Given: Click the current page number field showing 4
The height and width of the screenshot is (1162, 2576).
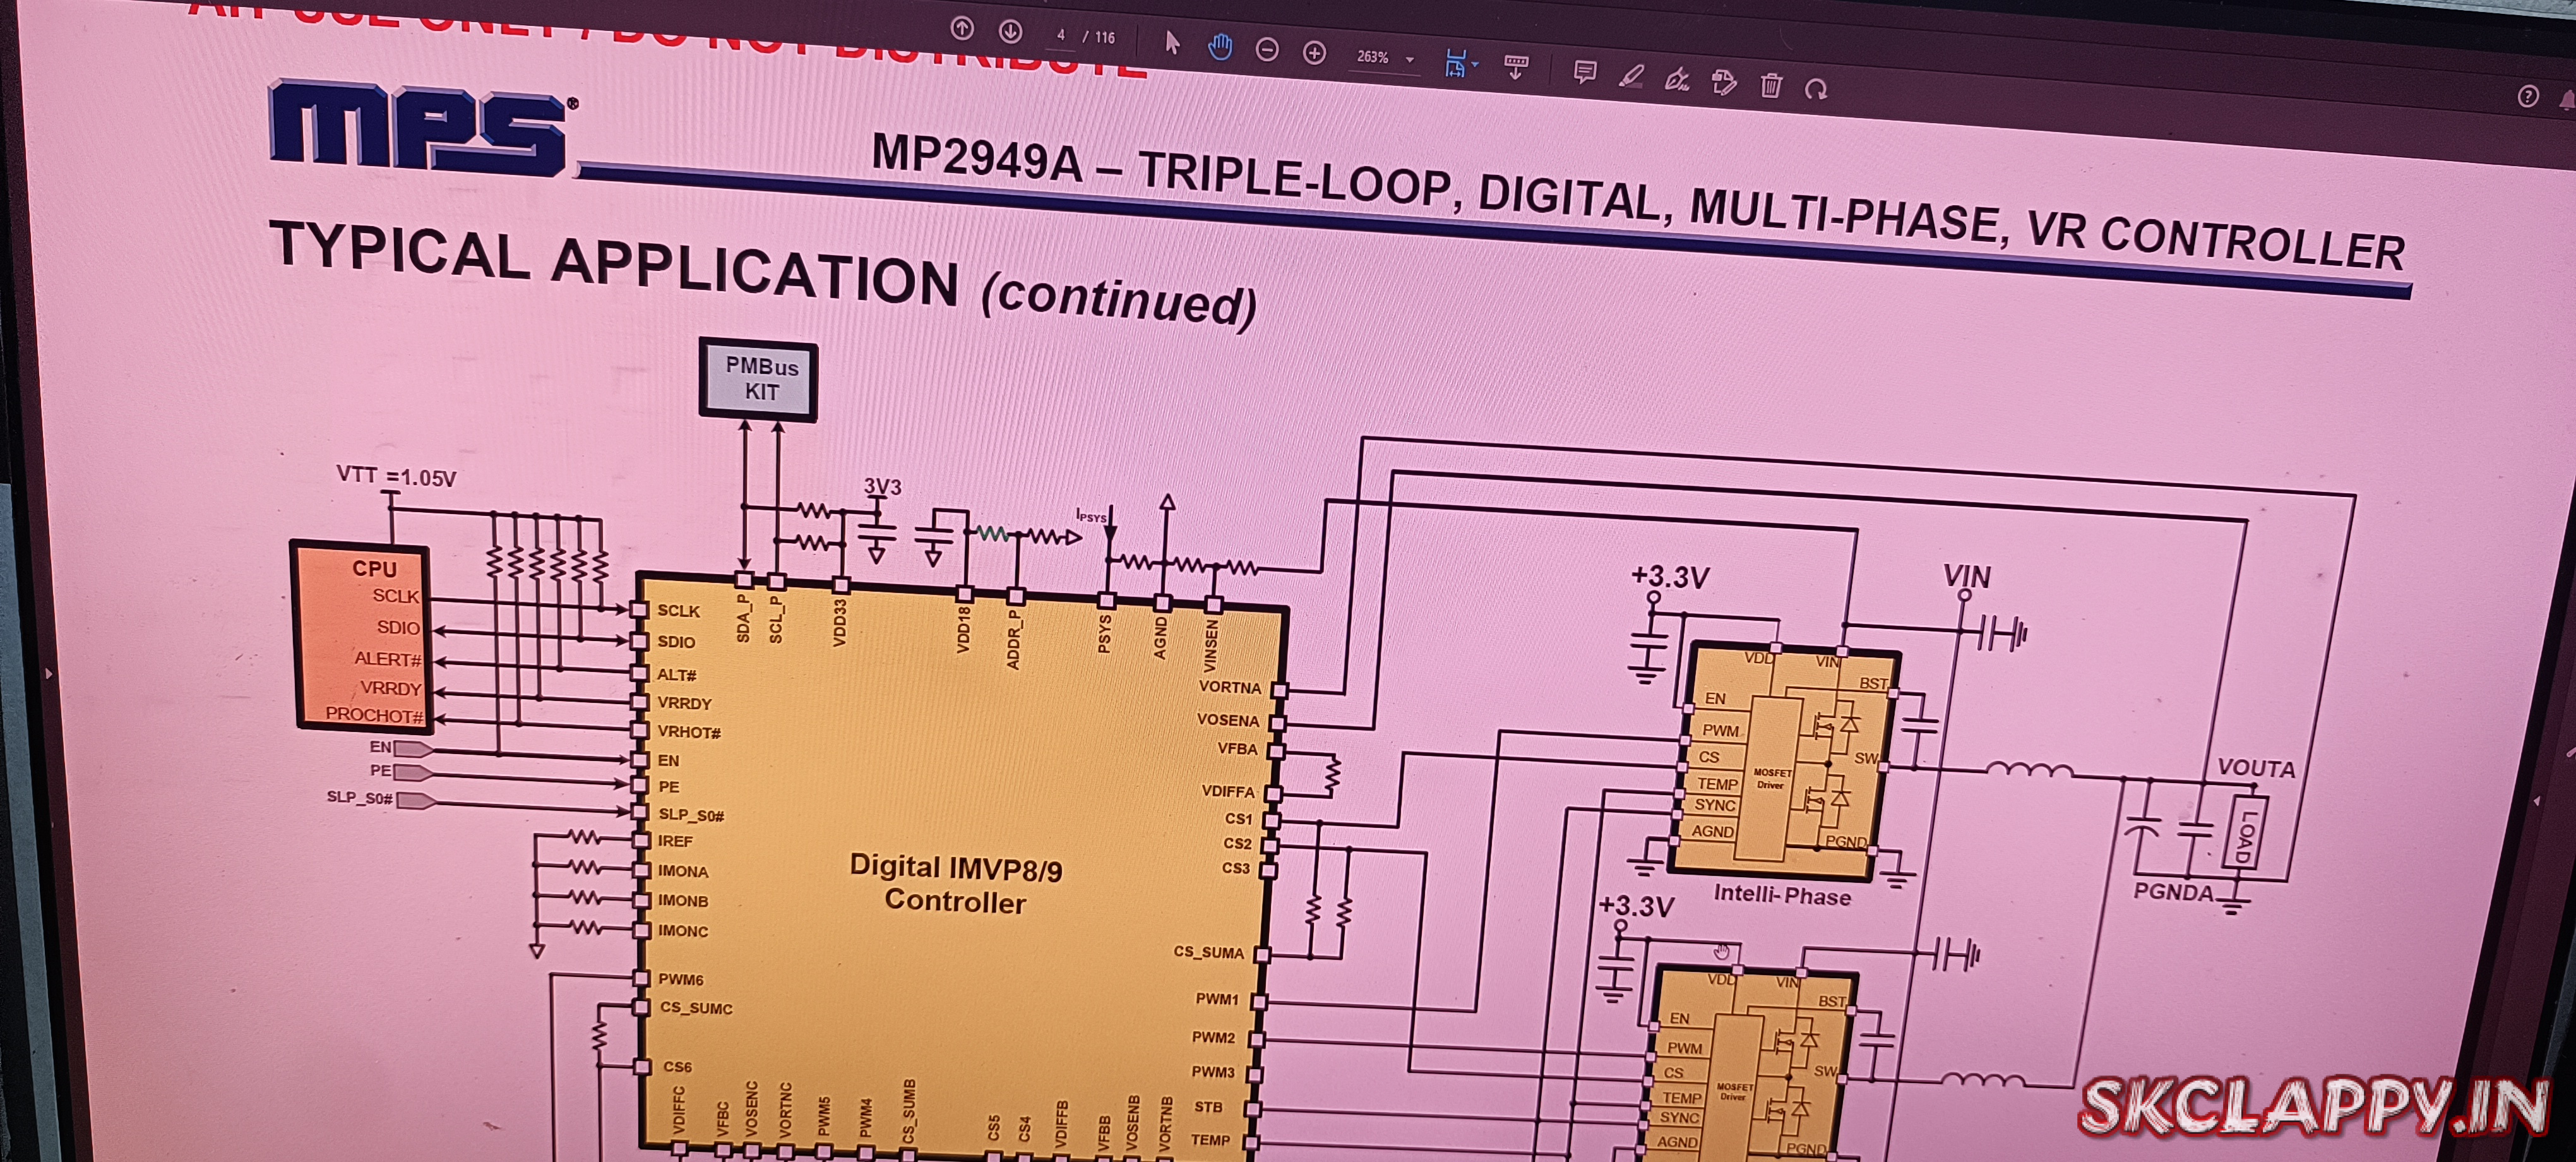Looking at the screenshot, I should 1060,35.
